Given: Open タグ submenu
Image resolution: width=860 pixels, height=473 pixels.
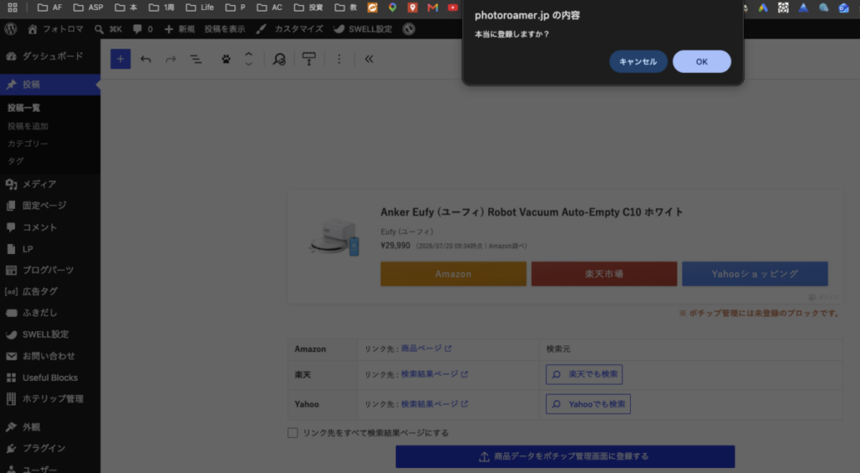Looking at the screenshot, I should tap(15, 161).
